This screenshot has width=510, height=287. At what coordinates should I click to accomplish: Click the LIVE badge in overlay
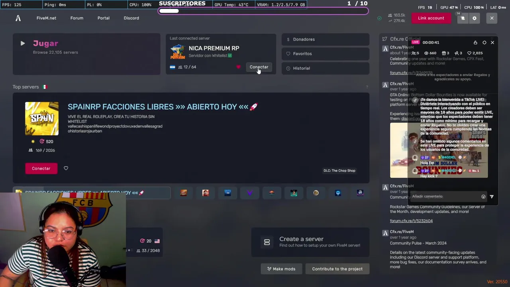click(416, 42)
